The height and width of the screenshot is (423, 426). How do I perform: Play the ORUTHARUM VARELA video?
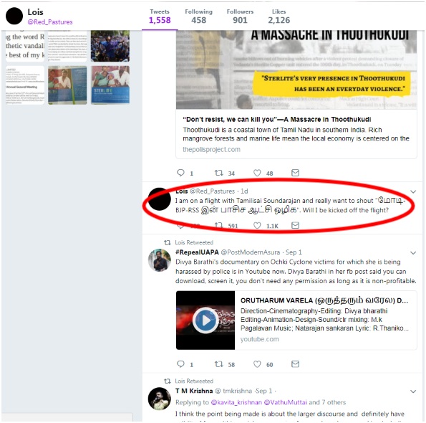click(x=205, y=320)
